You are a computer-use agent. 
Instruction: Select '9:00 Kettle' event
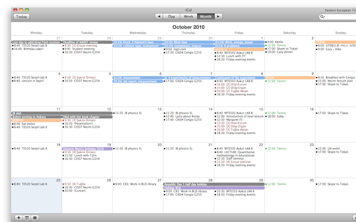(274, 42)
